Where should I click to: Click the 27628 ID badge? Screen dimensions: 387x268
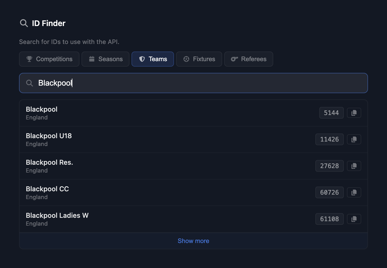click(x=329, y=166)
